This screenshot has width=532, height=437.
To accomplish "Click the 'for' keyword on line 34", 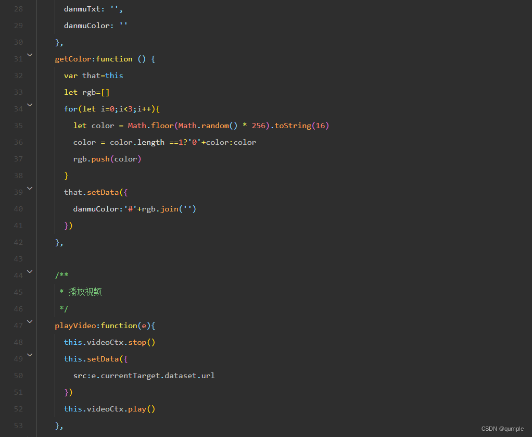I will coord(71,109).
